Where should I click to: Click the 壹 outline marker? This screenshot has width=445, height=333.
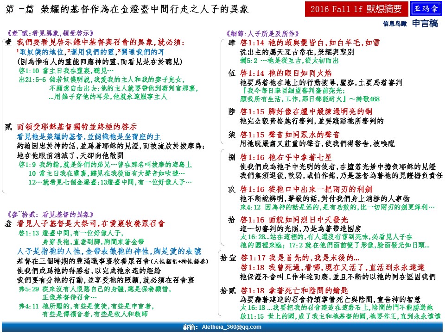click(x=8, y=43)
